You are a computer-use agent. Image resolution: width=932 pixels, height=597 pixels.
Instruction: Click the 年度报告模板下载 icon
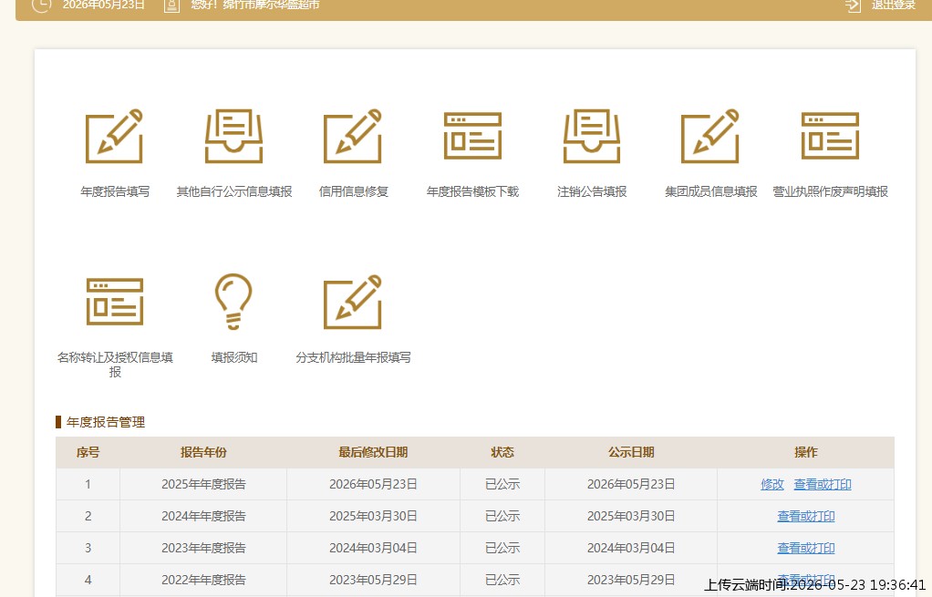click(x=472, y=136)
